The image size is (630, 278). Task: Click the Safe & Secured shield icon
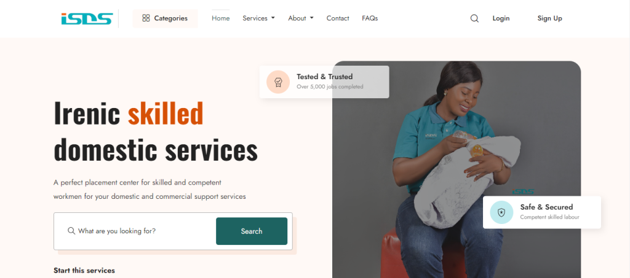point(501,212)
